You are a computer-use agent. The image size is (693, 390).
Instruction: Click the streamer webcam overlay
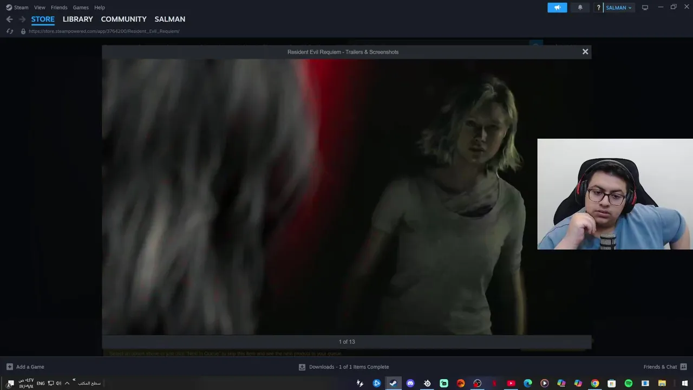coord(615,194)
